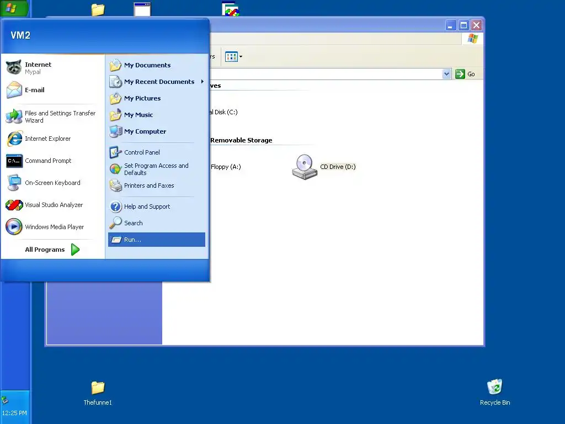The image size is (565, 424).
Task: Open Search from Start menu
Action: point(156,223)
